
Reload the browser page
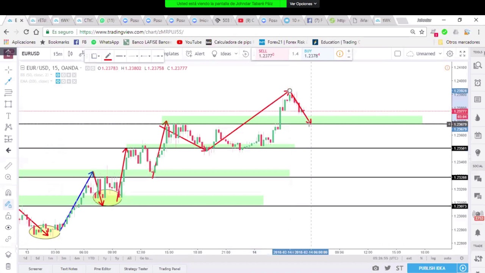point(26,32)
